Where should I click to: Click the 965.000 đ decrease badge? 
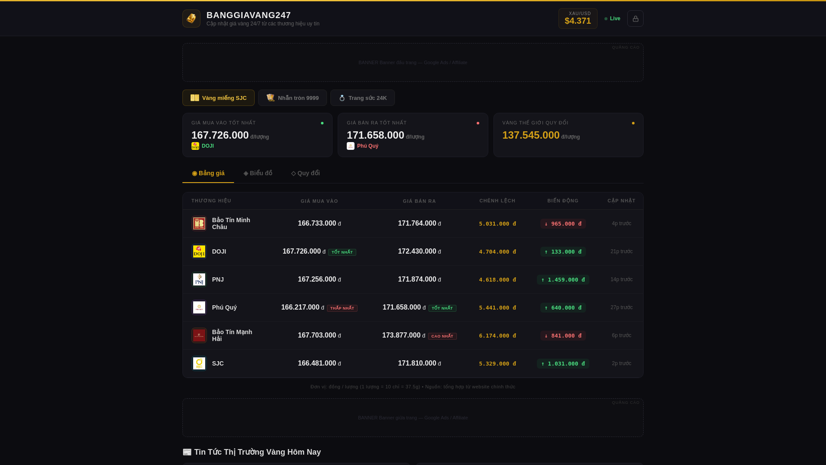[x=563, y=223]
